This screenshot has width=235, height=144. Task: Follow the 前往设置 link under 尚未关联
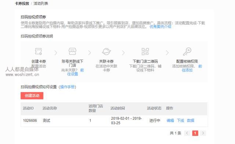click(75, 72)
